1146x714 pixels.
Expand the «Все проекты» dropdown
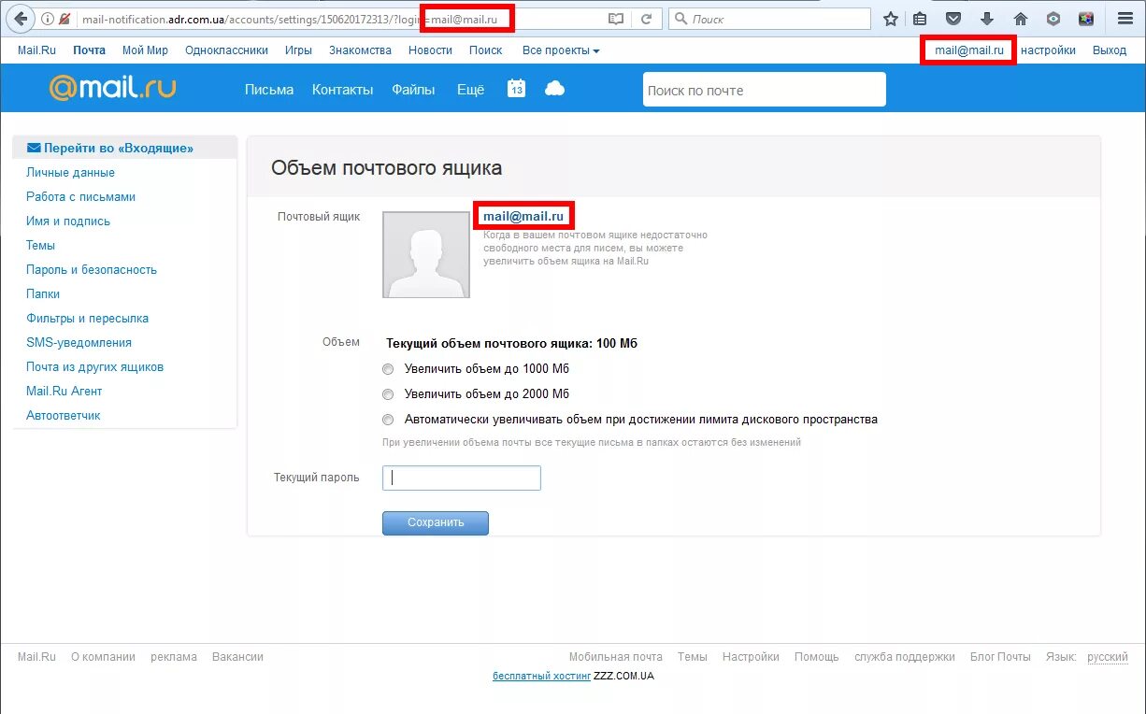tap(561, 50)
